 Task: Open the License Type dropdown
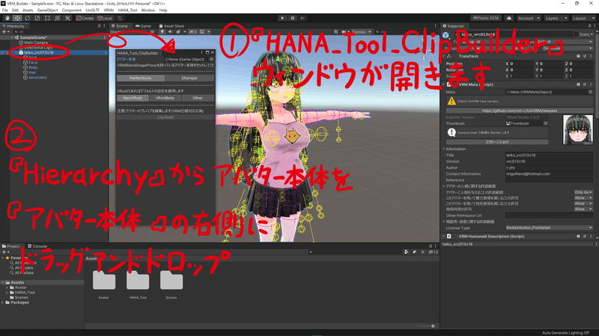point(549,228)
